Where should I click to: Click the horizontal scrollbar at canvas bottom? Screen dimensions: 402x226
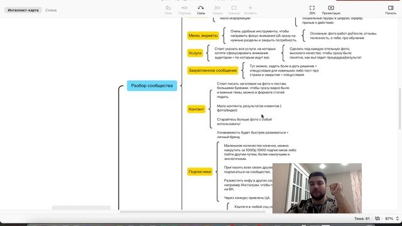[192, 212]
